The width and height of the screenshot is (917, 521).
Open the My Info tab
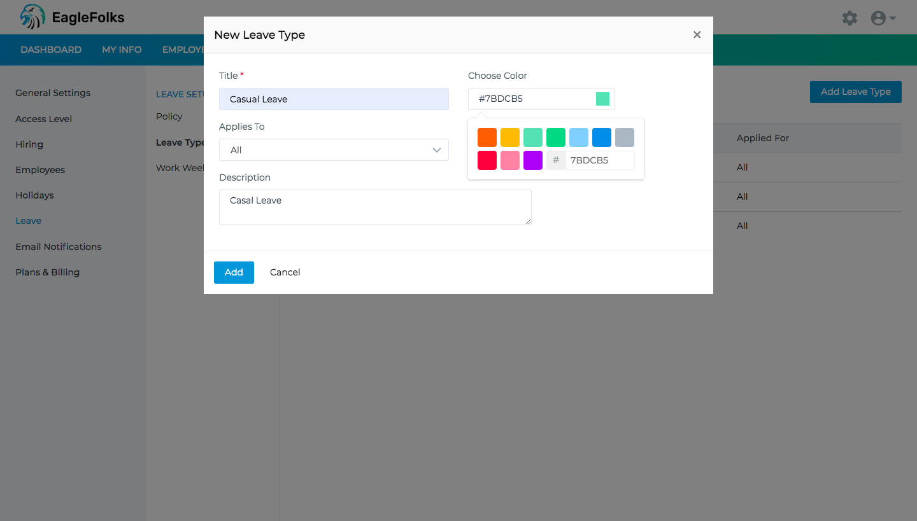click(x=122, y=50)
